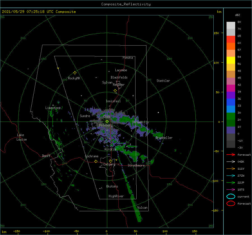
Task: Click the orange swatch near 60 dBZ
Action: click(x=231, y=46)
